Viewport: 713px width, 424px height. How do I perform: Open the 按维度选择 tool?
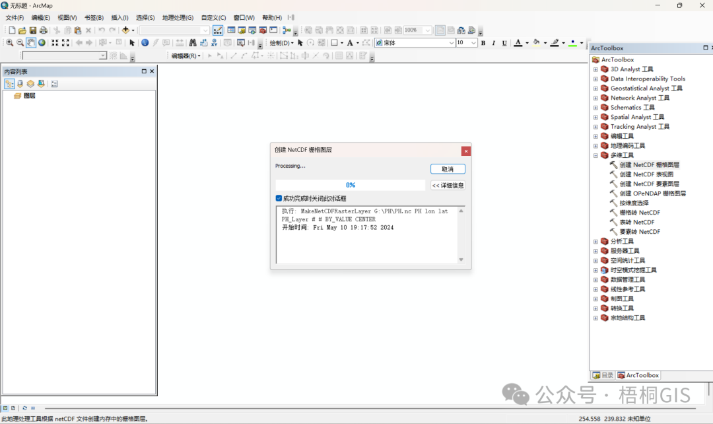pyautogui.click(x=634, y=203)
